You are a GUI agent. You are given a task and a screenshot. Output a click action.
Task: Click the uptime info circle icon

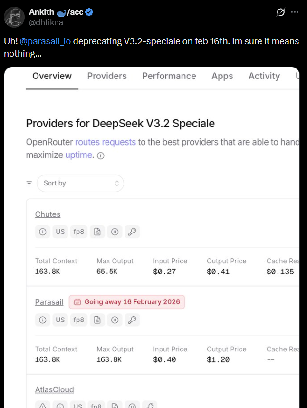(101, 155)
